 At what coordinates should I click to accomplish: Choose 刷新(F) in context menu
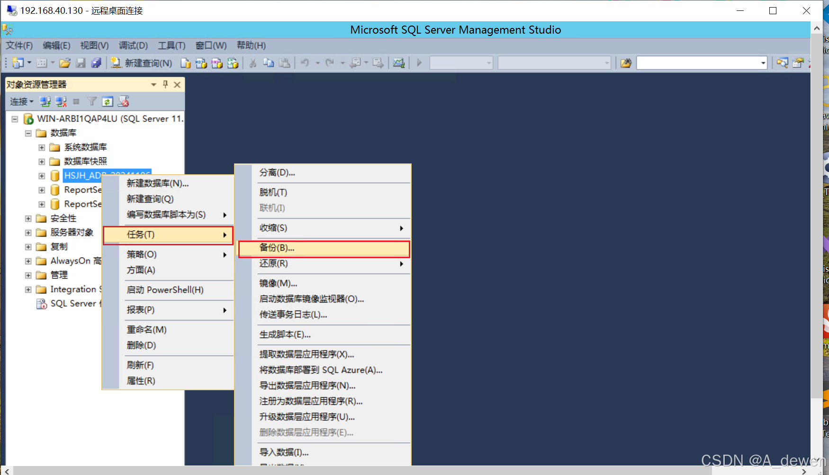168,365
